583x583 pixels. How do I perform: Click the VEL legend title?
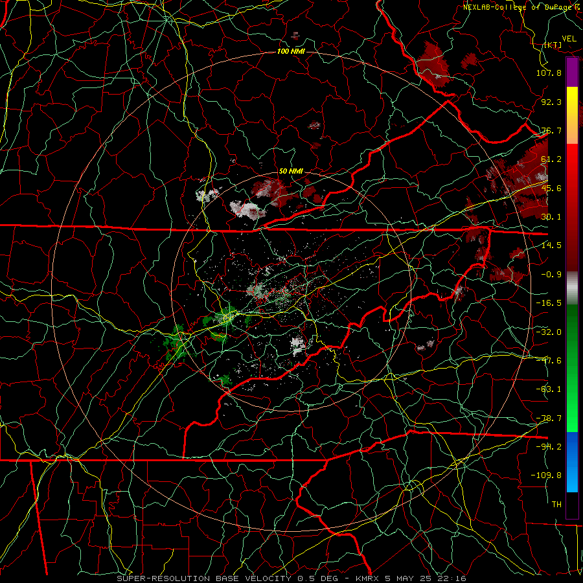click(569, 39)
